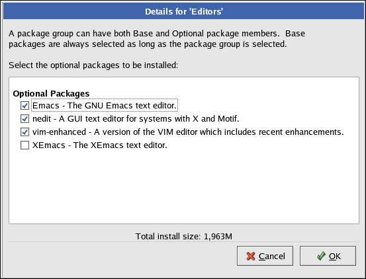The height and width of the screenshot is (279, 366).
Task: Select the Emacs GNU text editor label
Action: tap(105, 106)
